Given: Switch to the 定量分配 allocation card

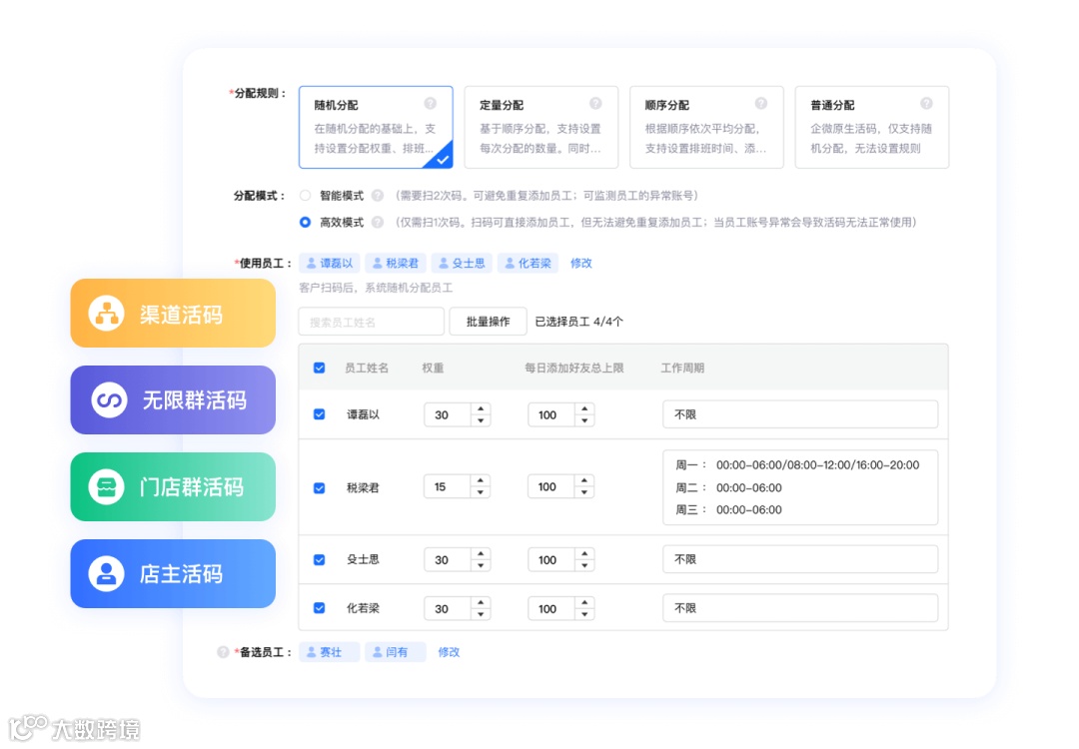Looking at the screenshot, I should [539, 127].
